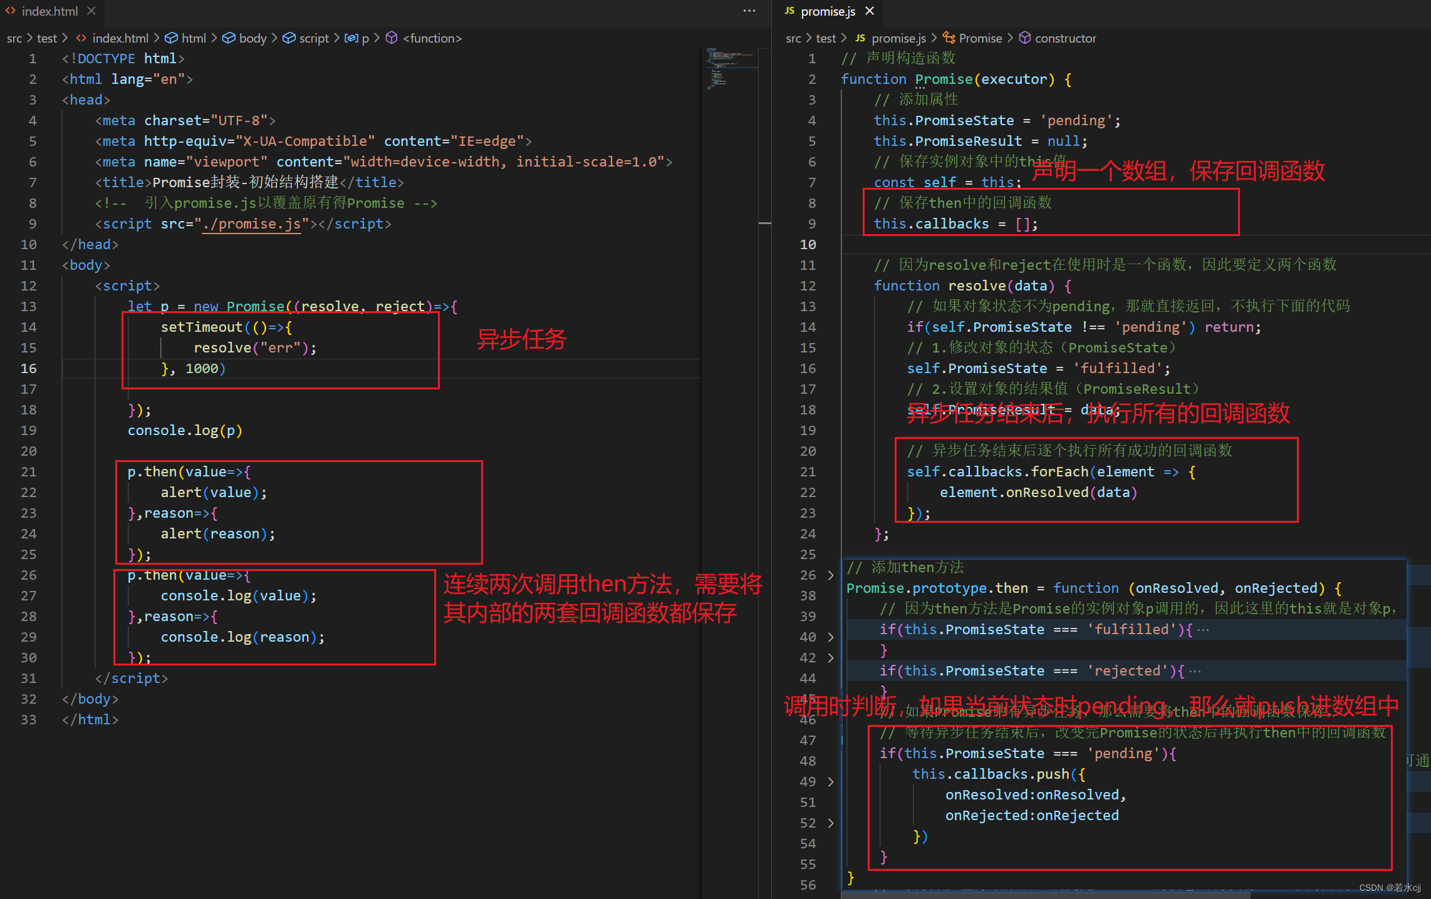Click 'const self = this;' in promise.js
Screen dimensions: 1431x899
[947, 183]
